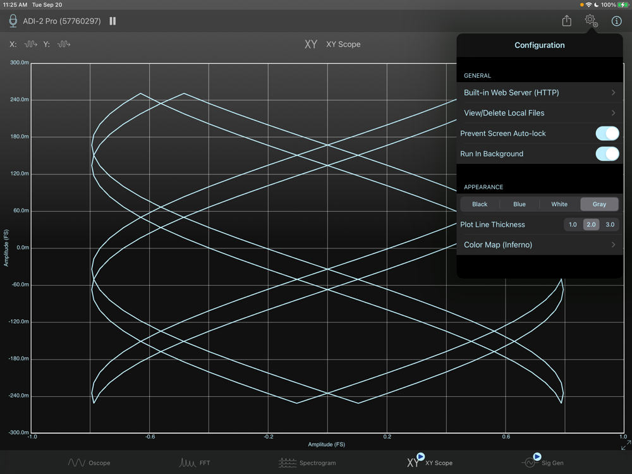Open the Spectrogram tab

pyautogui.click(x=307, y=463)
